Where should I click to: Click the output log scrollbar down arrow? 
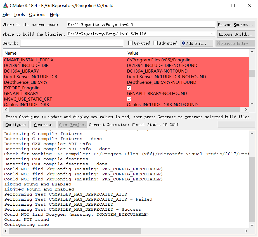(x=252, y=225)
